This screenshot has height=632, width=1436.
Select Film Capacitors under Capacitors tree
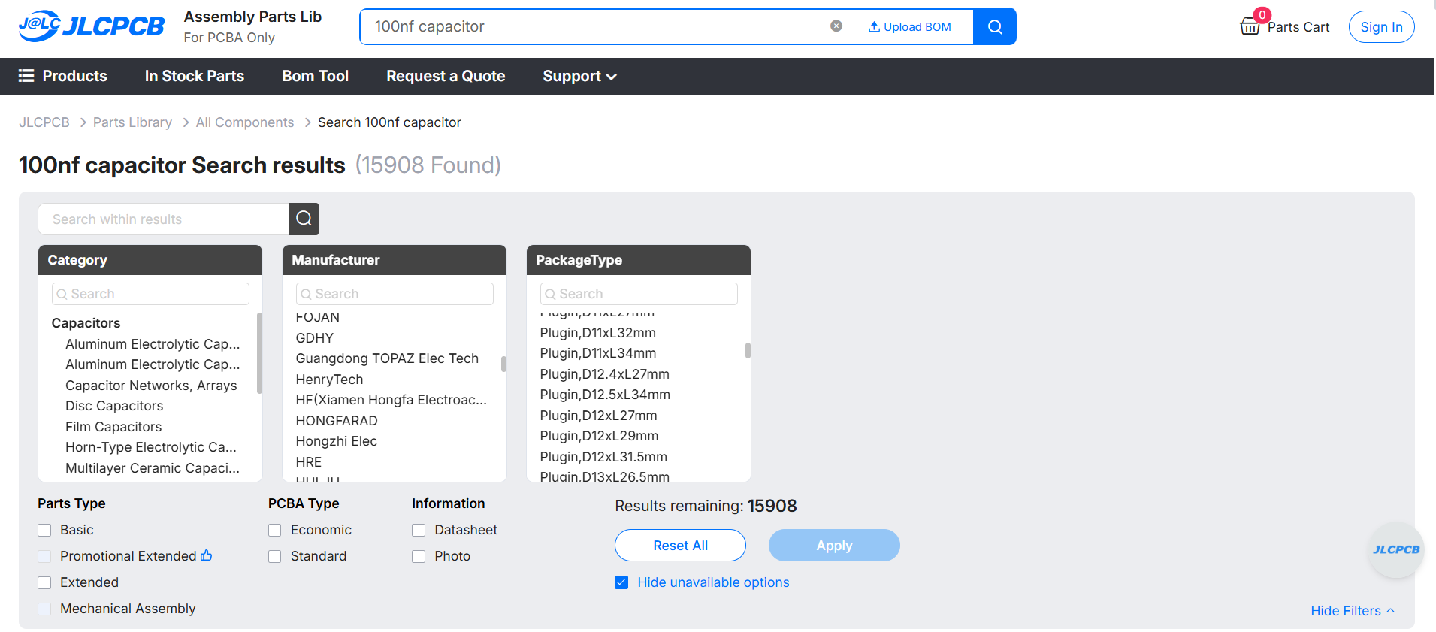[113, 427]
